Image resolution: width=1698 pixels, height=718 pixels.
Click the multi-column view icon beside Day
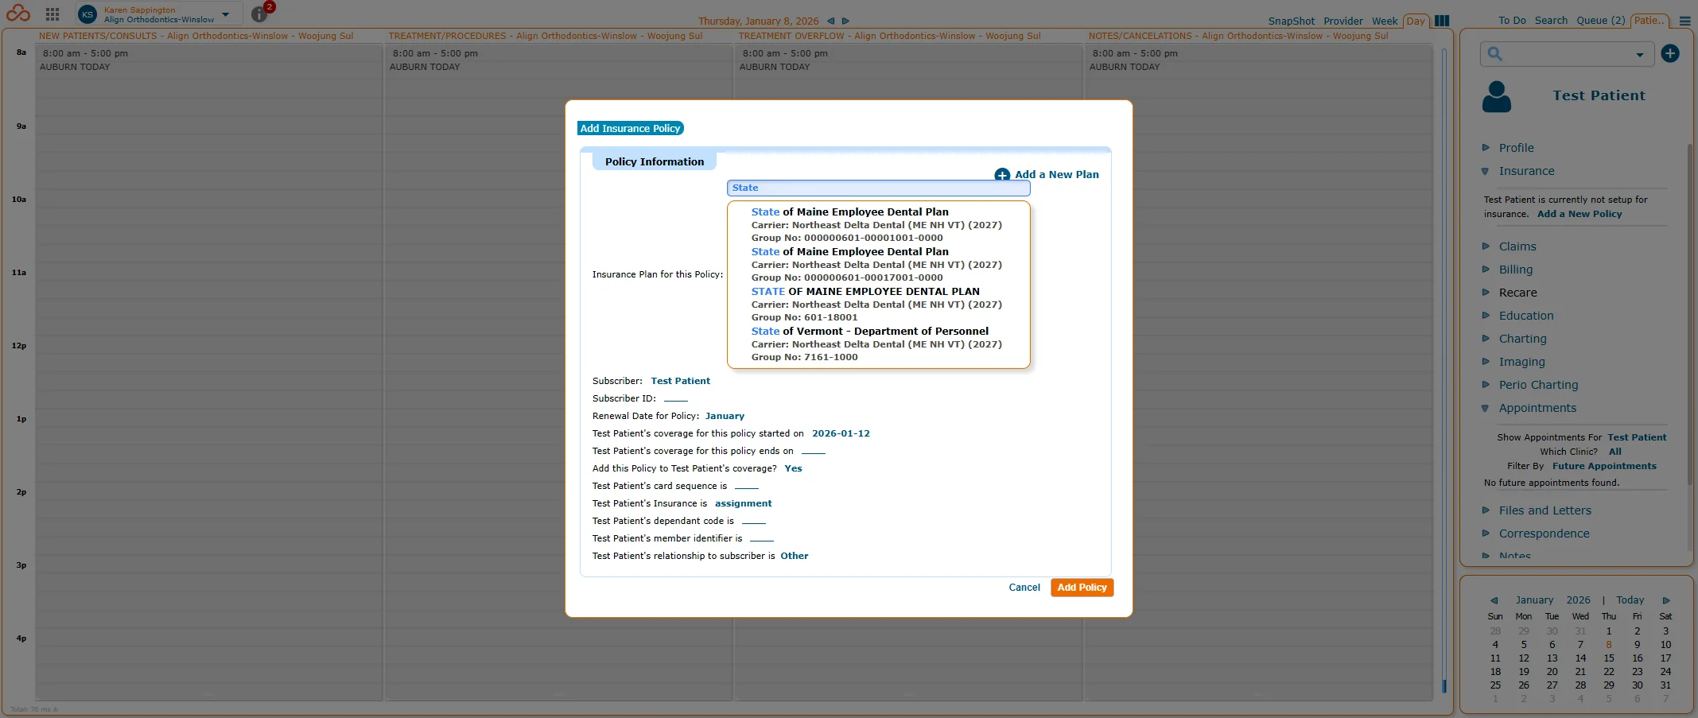(x=1441, y=21)
